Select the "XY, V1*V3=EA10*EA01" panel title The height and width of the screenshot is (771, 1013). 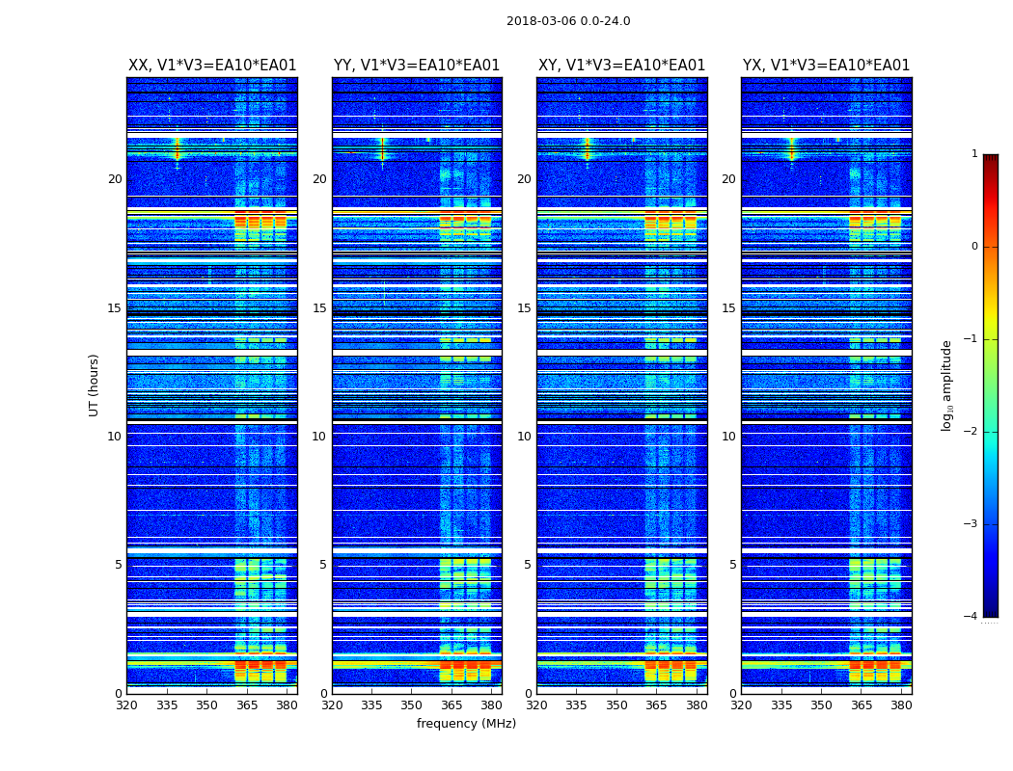click(x=621, y=66)
